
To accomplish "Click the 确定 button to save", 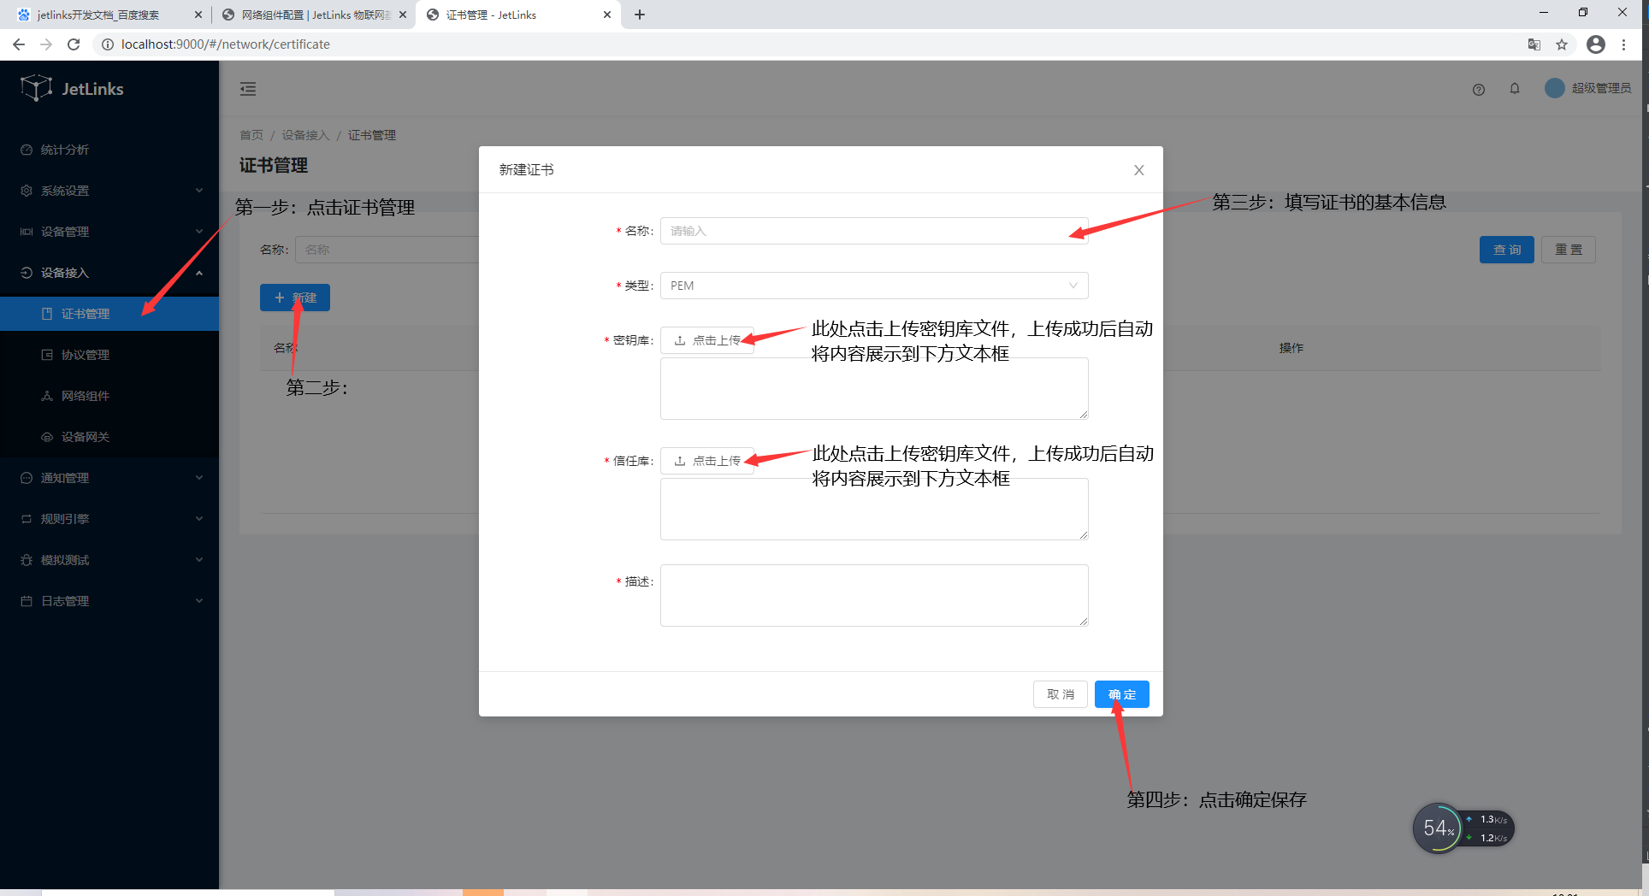I will (x=1121, y=693).
